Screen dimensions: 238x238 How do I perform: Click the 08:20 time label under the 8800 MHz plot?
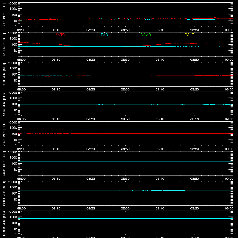point(91,209)
